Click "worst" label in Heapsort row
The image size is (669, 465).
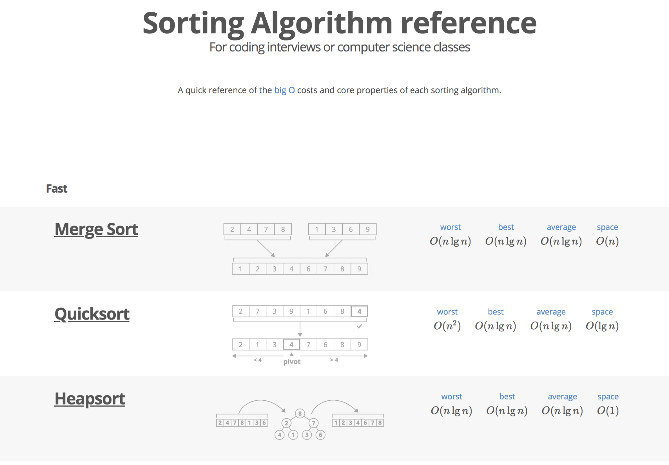click(x=451, y=396)
